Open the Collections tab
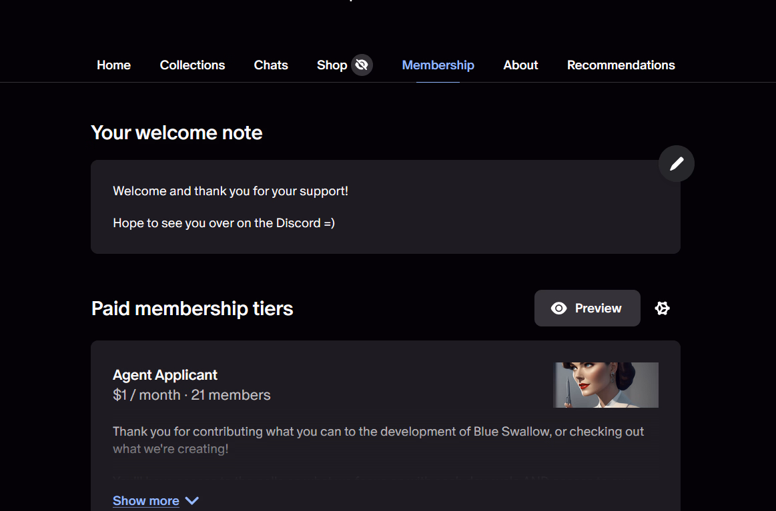The height and width of the screenshot is (511, 776). (192, 65)
